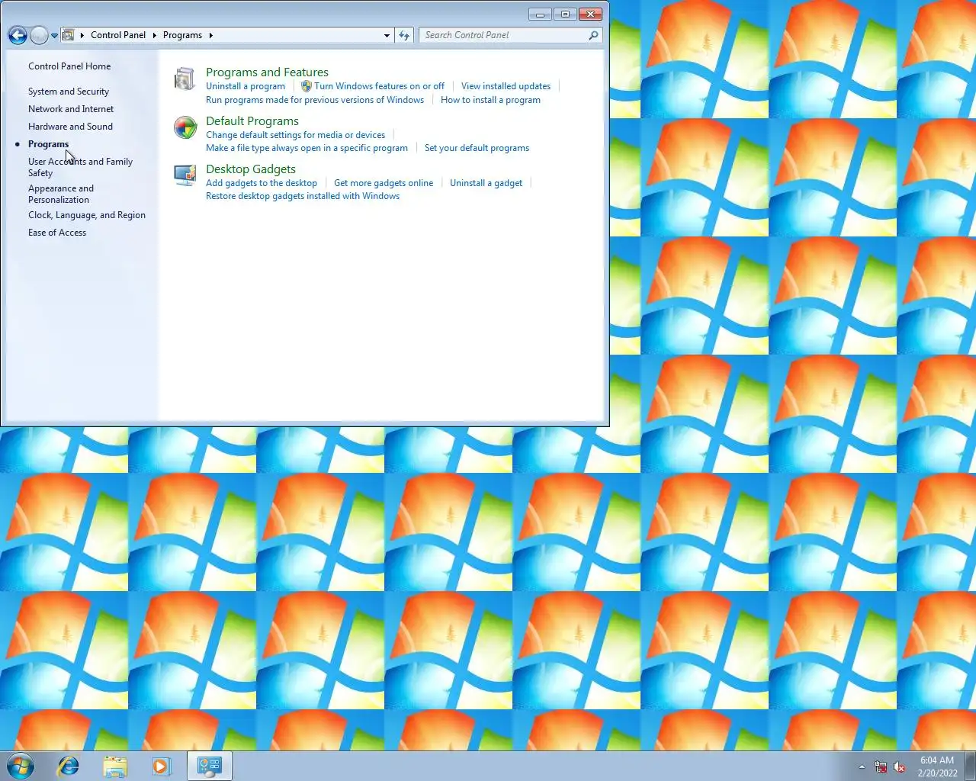Click the Programs and Features heading
This screenshot has height=781, width=976.
267,72
